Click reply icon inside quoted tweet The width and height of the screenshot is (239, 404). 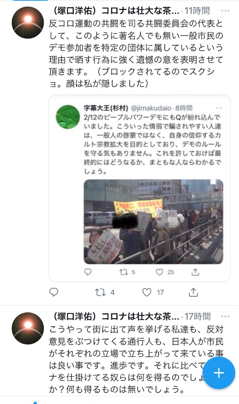click(88, 272)
